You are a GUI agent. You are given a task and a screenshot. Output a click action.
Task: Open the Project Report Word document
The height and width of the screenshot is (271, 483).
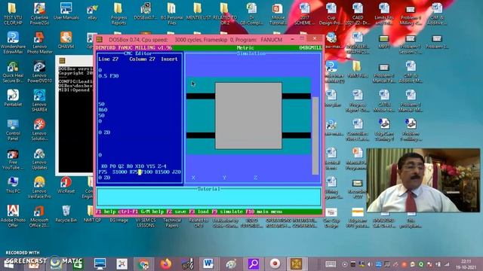[x=358, y=100]
